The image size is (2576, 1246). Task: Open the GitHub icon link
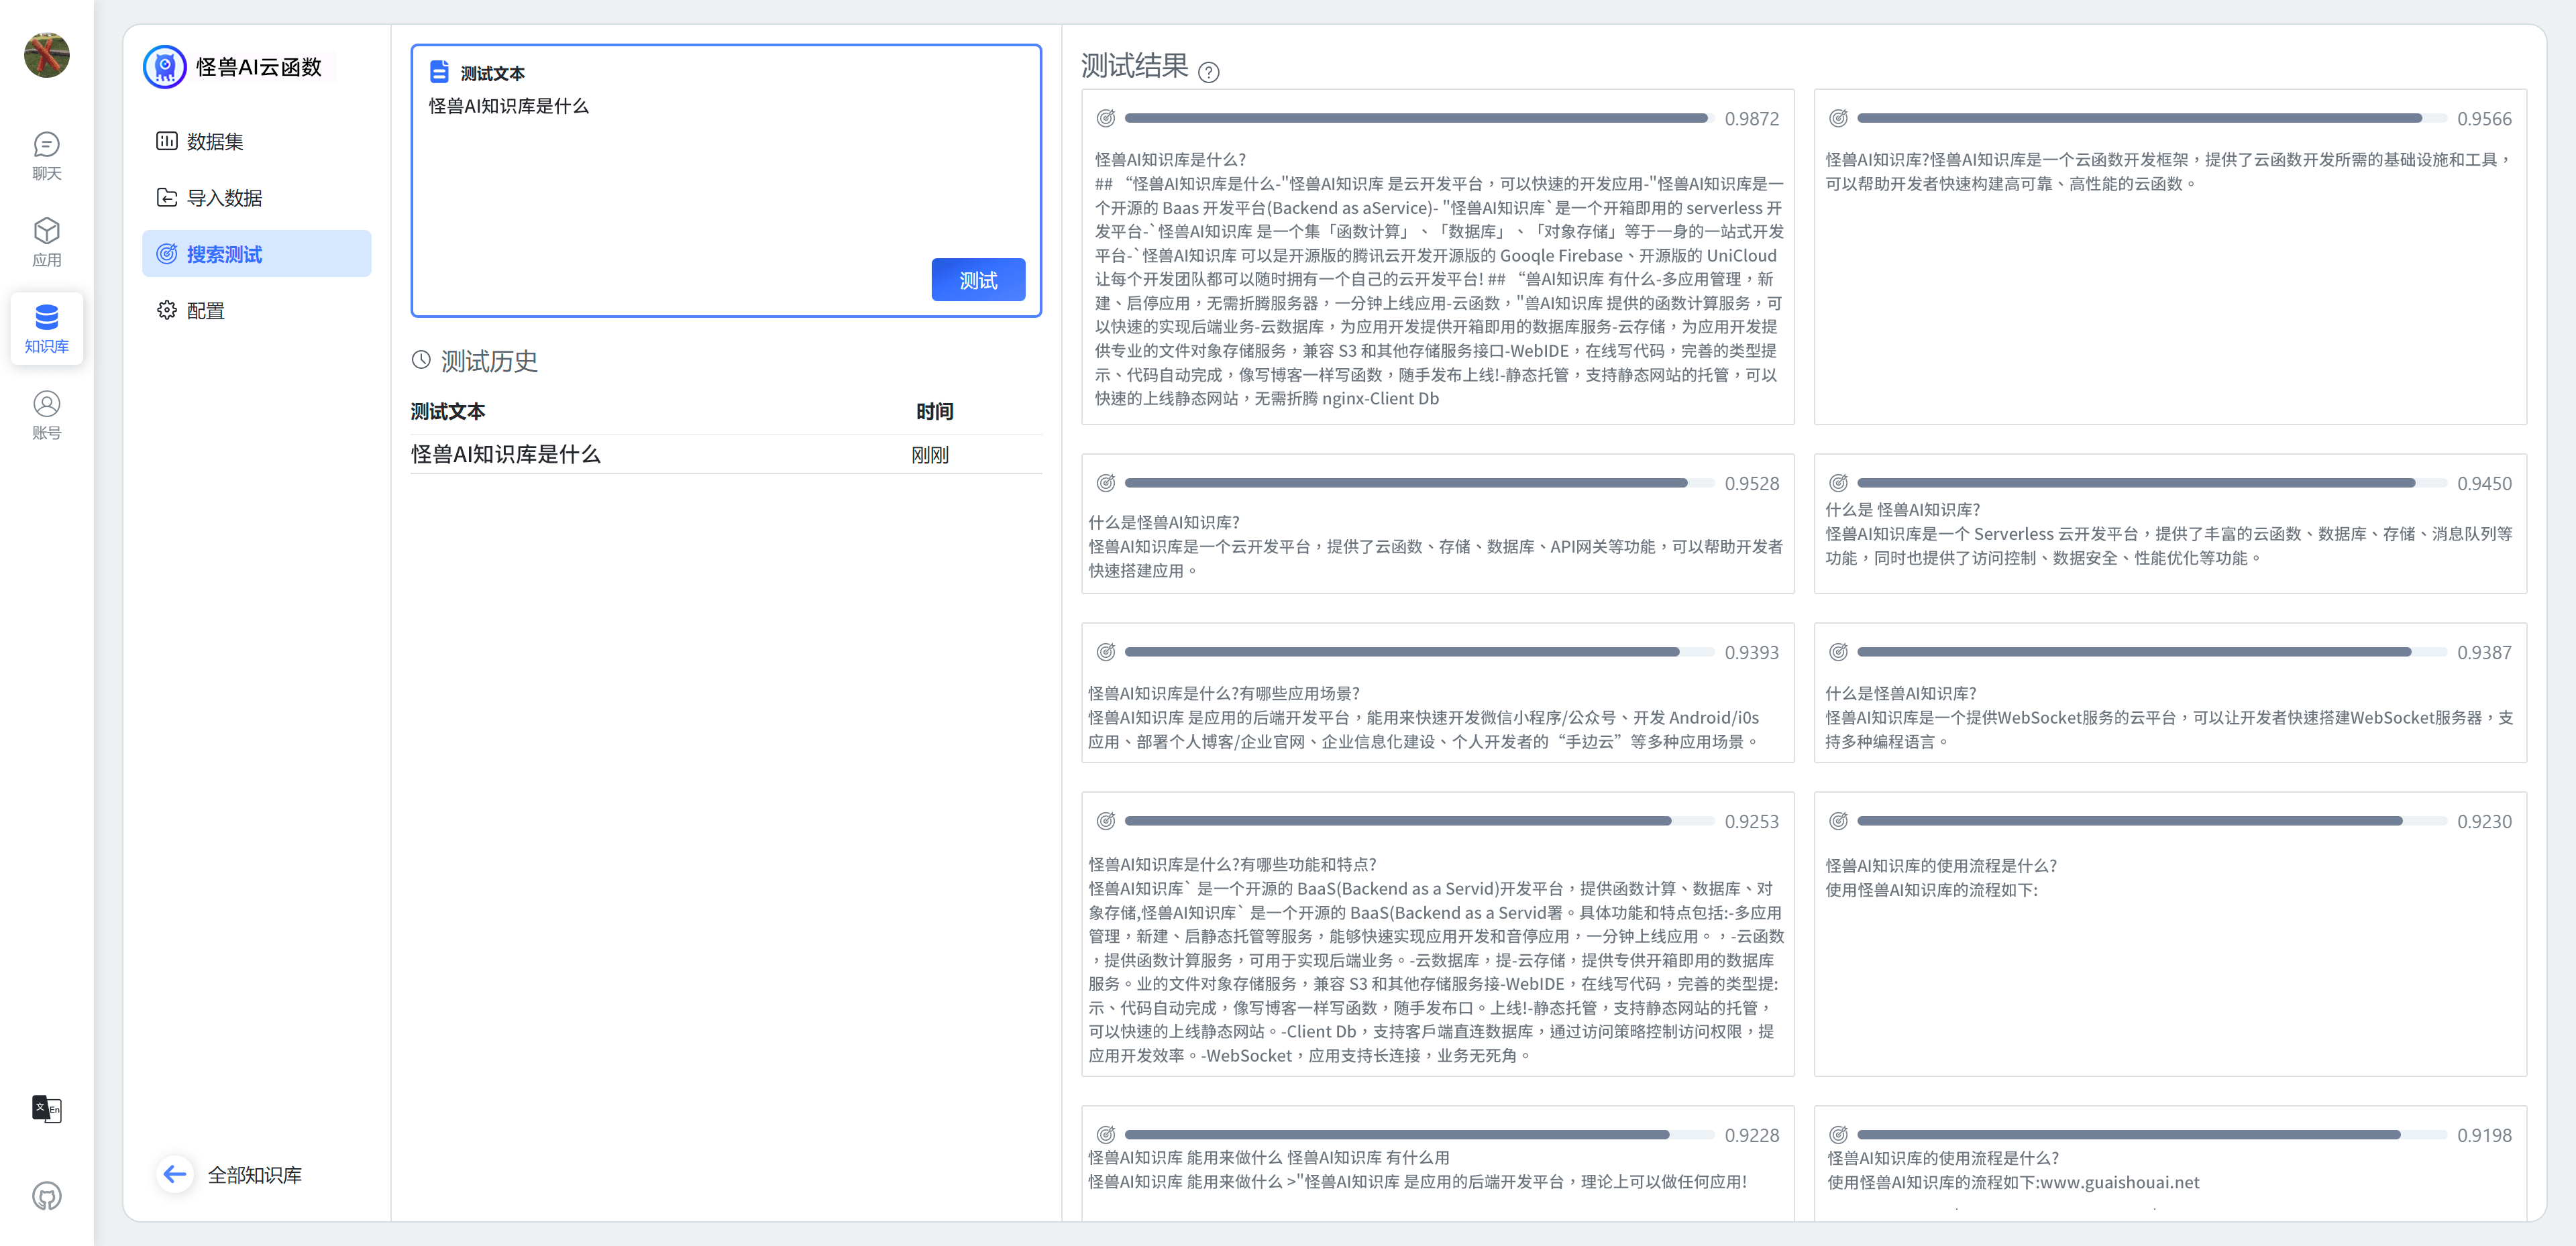(46, 1195)
